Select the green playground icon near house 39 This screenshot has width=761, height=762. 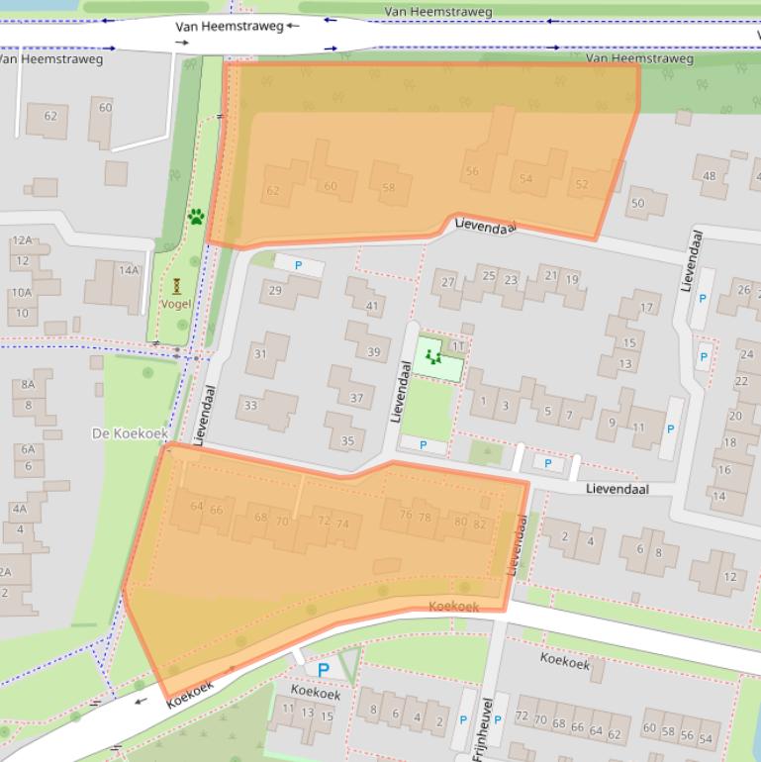pyautogui.click(x=431, y=356)
